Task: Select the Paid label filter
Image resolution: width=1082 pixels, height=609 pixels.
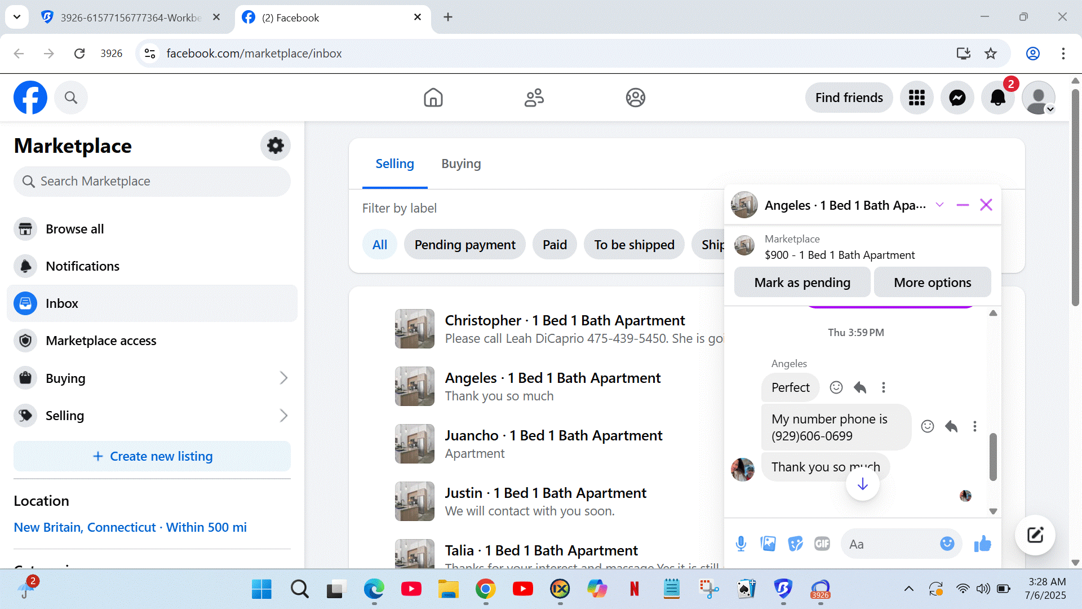Action: coord(555,245)
